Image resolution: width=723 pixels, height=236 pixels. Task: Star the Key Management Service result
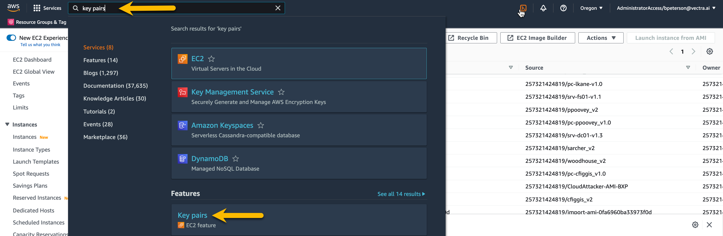pos(281,92)
